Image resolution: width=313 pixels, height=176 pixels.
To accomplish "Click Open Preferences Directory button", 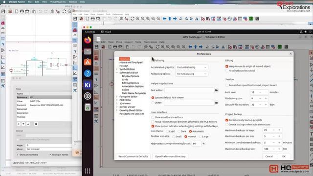I will (x=170, y=156).
